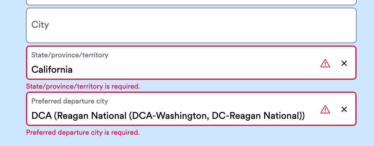Clear the DCA departure city with the X icon
The image size is (374, 146).
click(x=344, y=109)
